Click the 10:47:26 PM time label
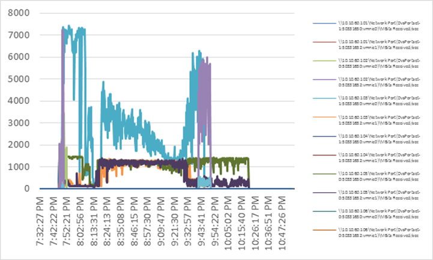The height and width of the screenshot is (260, 433). [282, 223]
